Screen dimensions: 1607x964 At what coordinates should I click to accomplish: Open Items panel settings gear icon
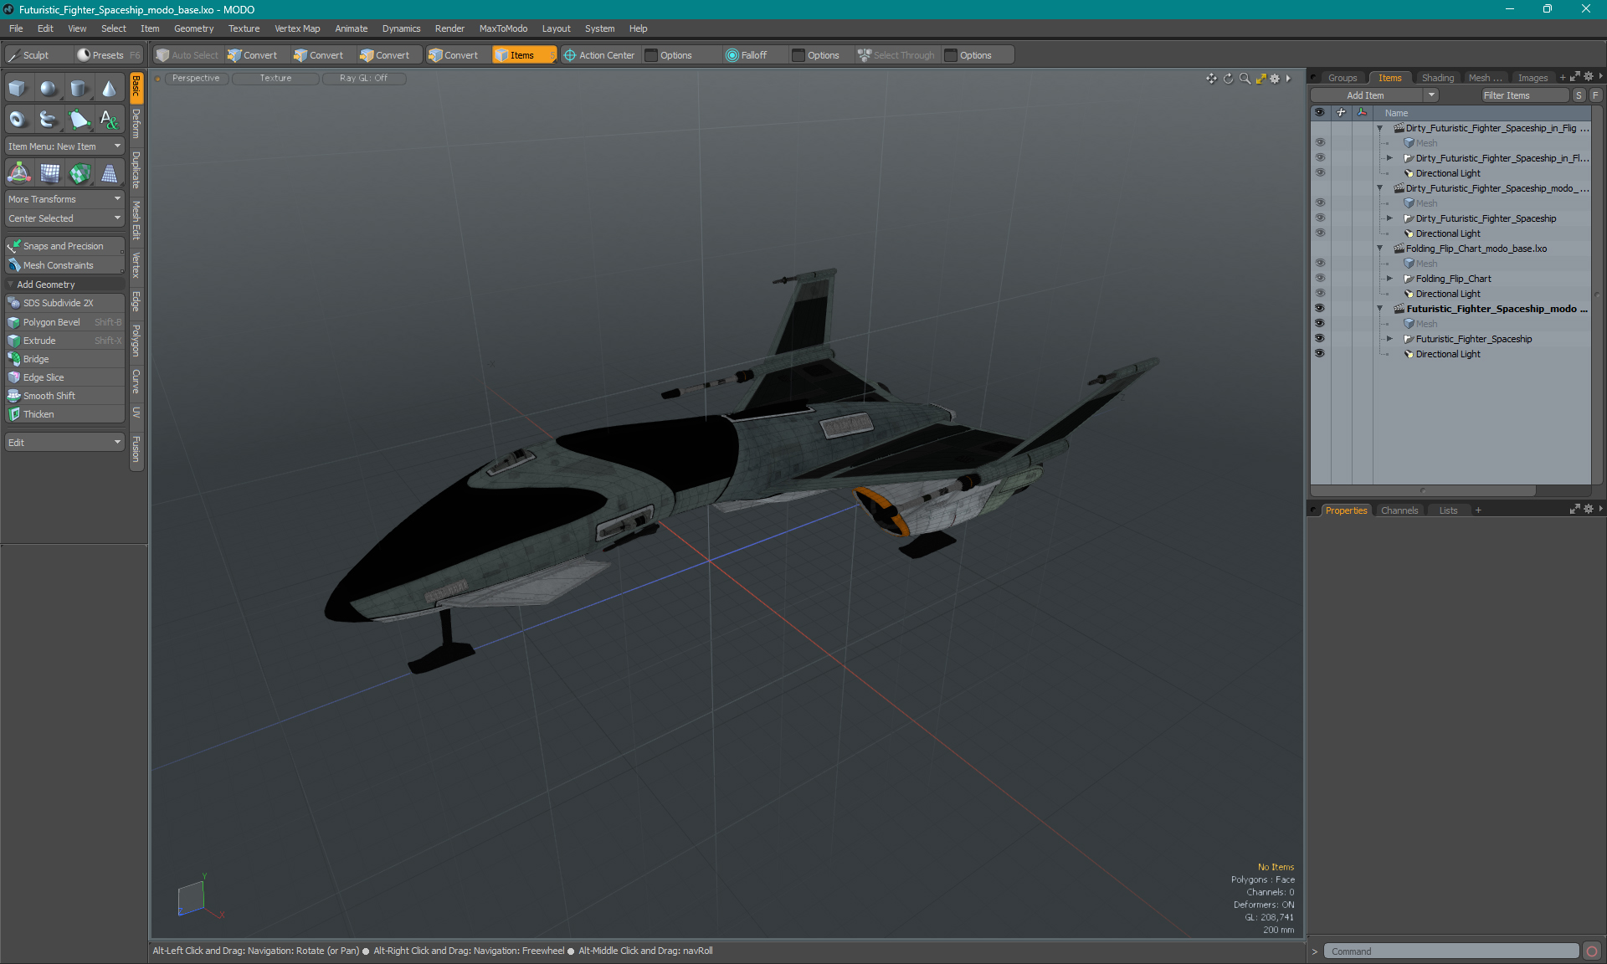click(1589, 76)
